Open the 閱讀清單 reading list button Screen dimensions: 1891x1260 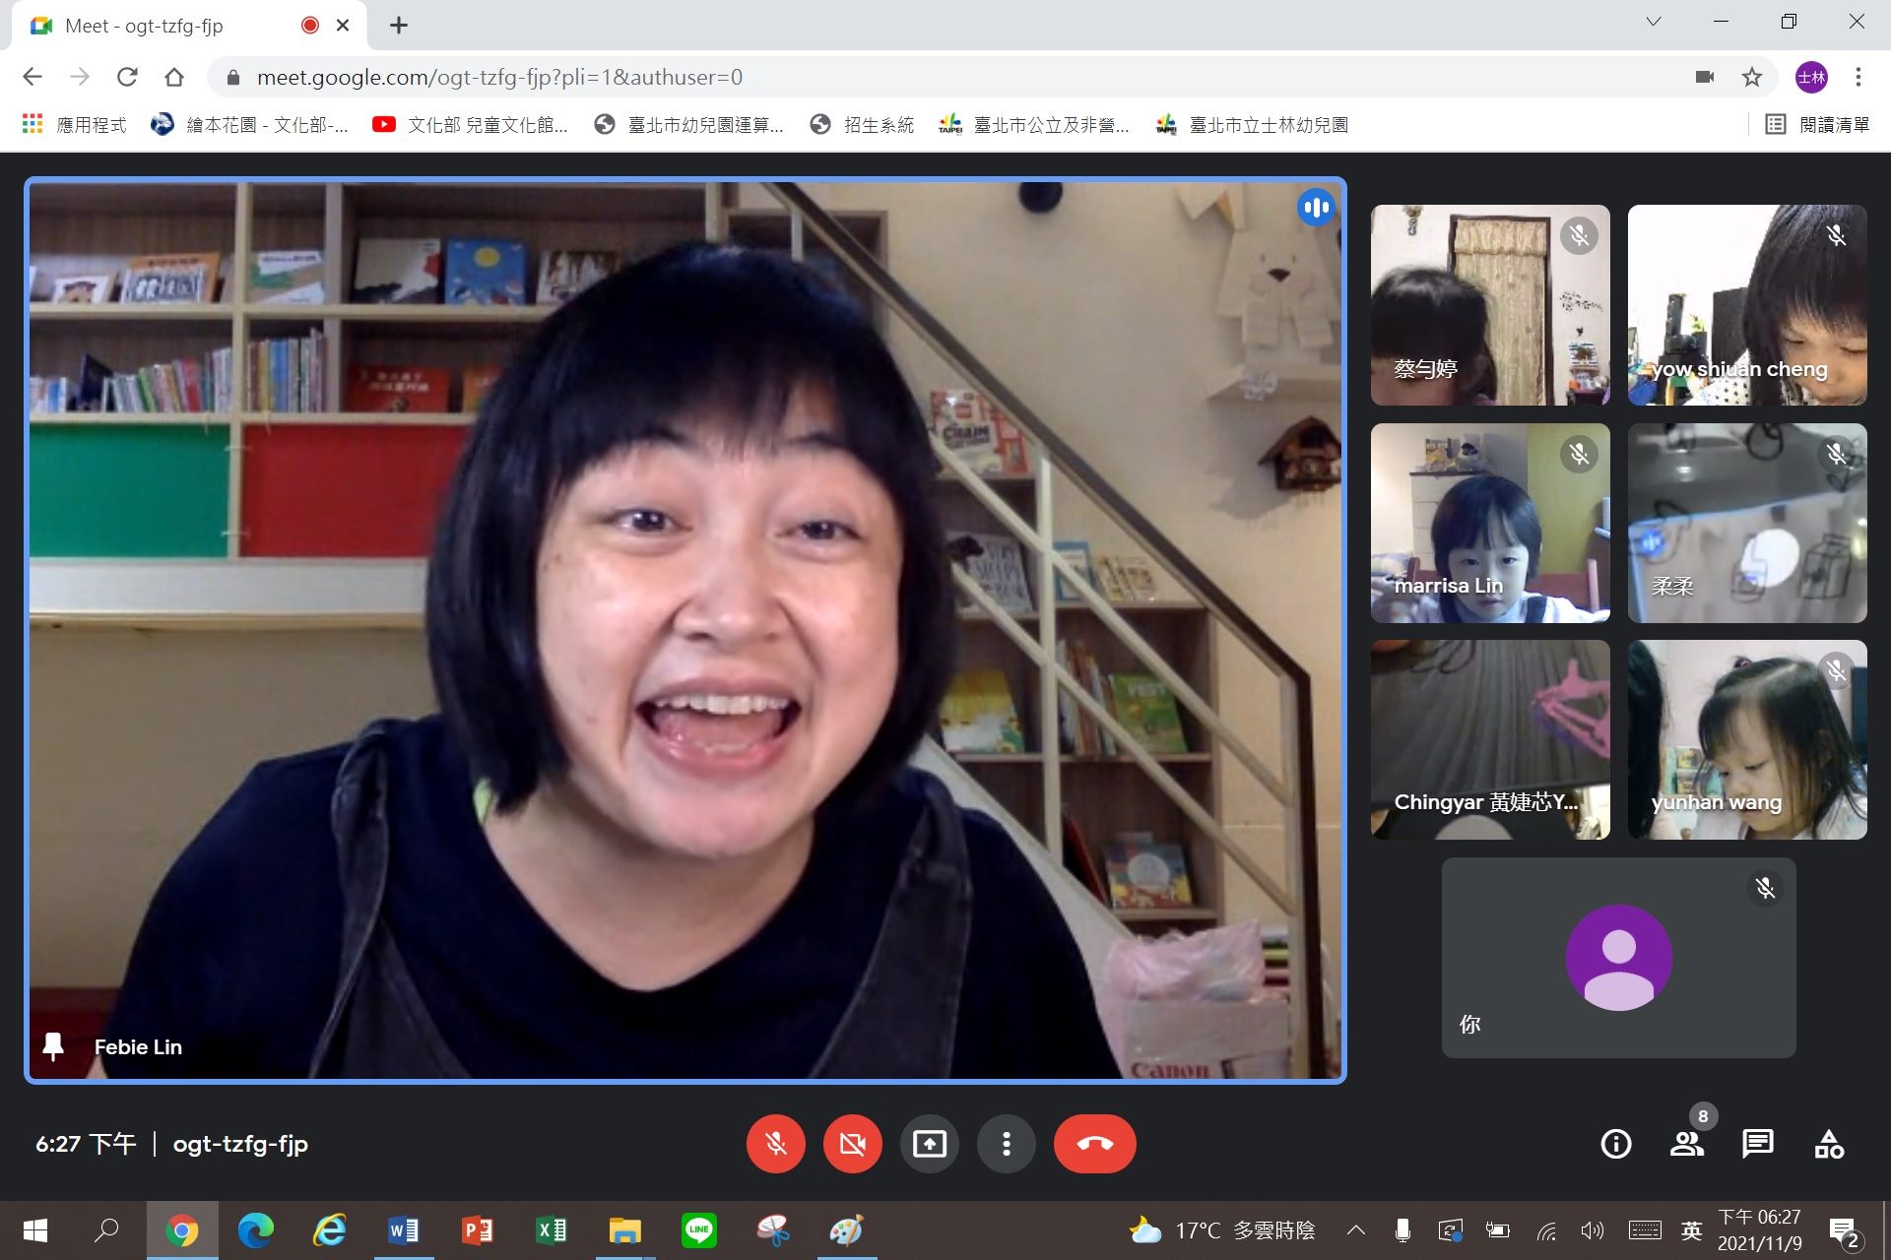coord(1818,125)
